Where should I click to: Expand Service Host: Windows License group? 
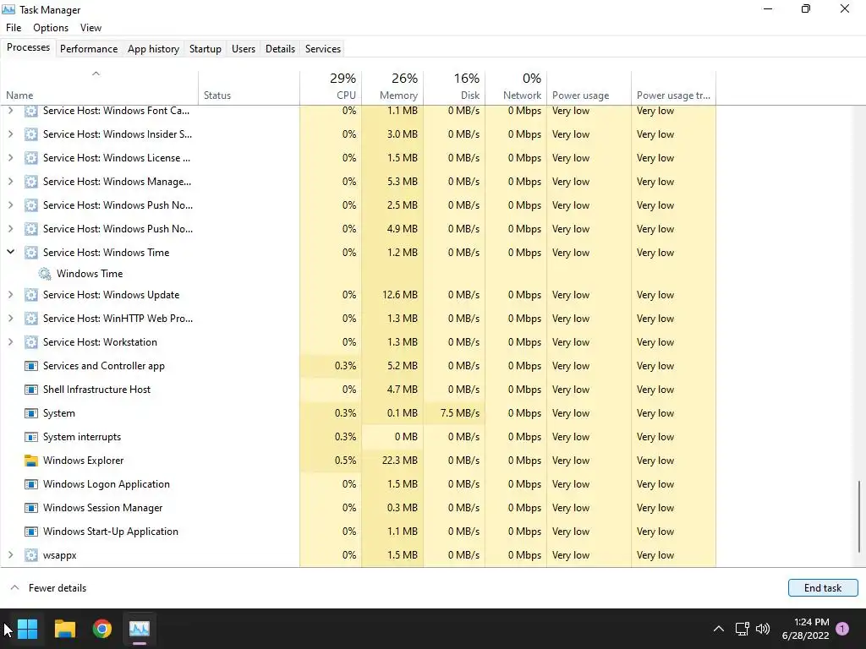[10, 158]
